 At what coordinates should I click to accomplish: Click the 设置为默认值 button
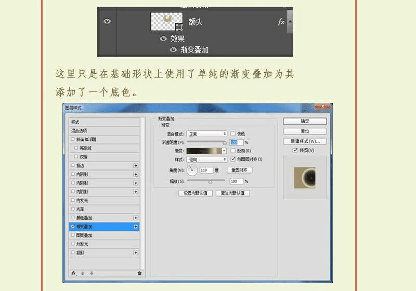click(x=196, y=193)
